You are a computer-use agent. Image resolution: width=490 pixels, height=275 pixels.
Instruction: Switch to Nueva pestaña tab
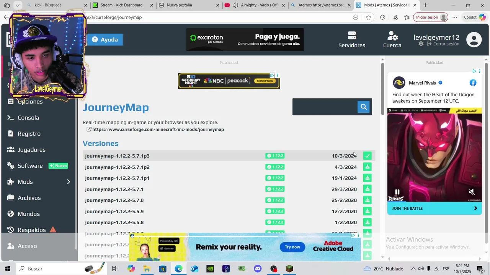click(189, 5)
